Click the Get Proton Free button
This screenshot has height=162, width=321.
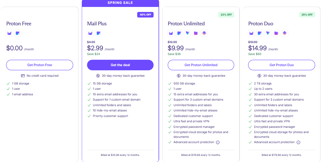click(x=39, y=65)
